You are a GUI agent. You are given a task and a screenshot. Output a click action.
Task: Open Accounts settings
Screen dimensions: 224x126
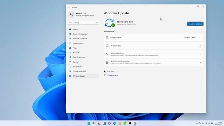83,52
